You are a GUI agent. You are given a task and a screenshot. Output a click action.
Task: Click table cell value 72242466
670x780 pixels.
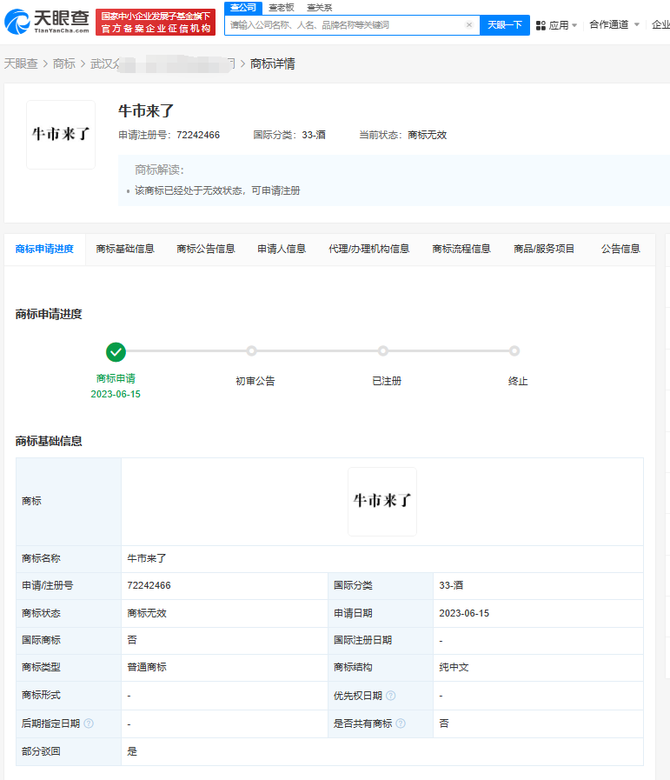point(149,585)
